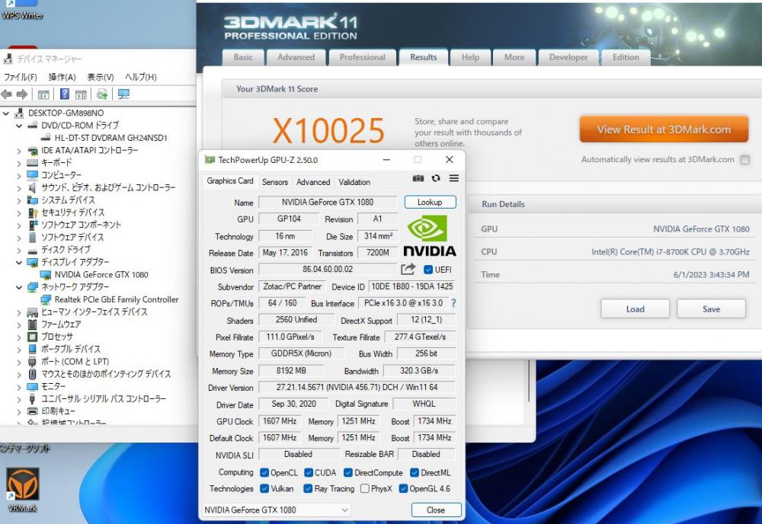Screen dimensions: 762x524
Task: Expand the システム デバイス node
Action: 19,200
